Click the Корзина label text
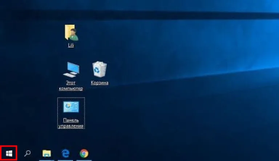Image resolution: width=279 pixels, height=161 pixels. 100,83
